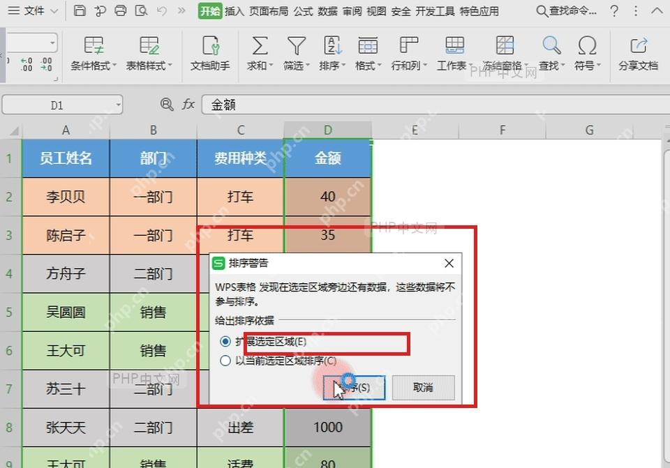Select row 5 header
This screenshot has height=468, width=670.
pyautogui.click(x=9, y=312)
